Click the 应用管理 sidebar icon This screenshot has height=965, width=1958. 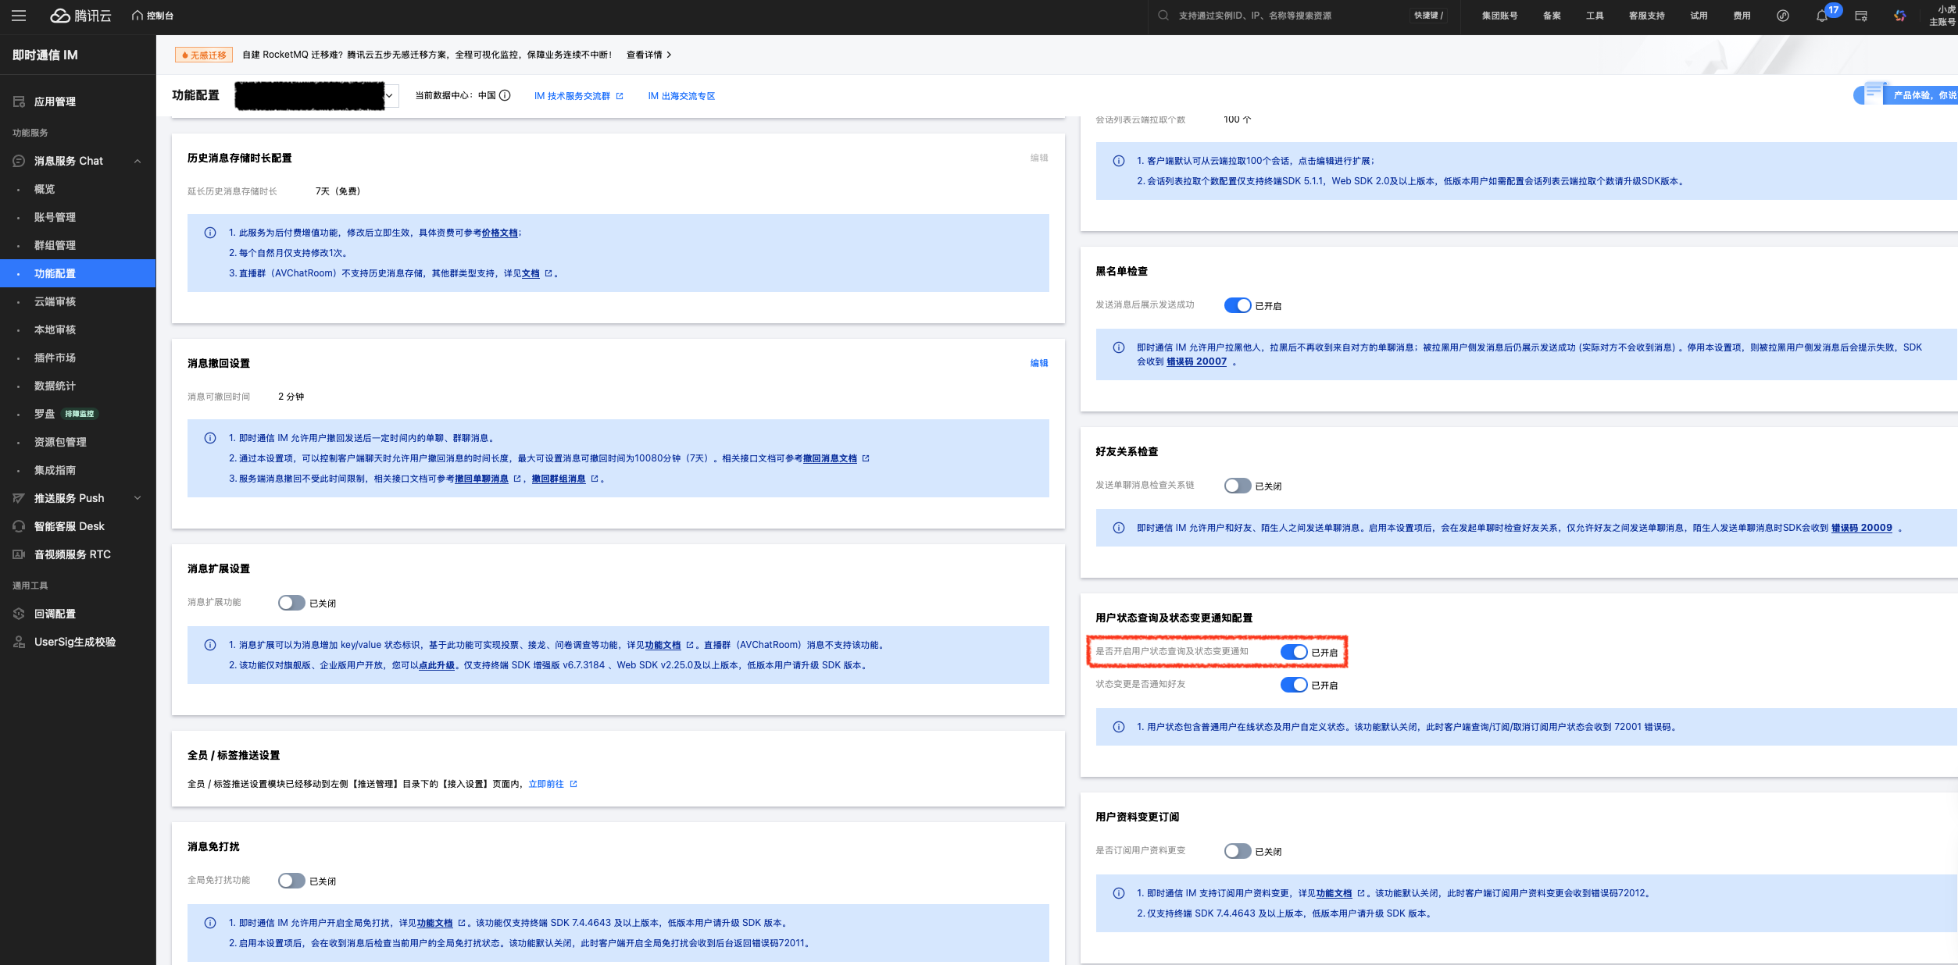point(19,101)
